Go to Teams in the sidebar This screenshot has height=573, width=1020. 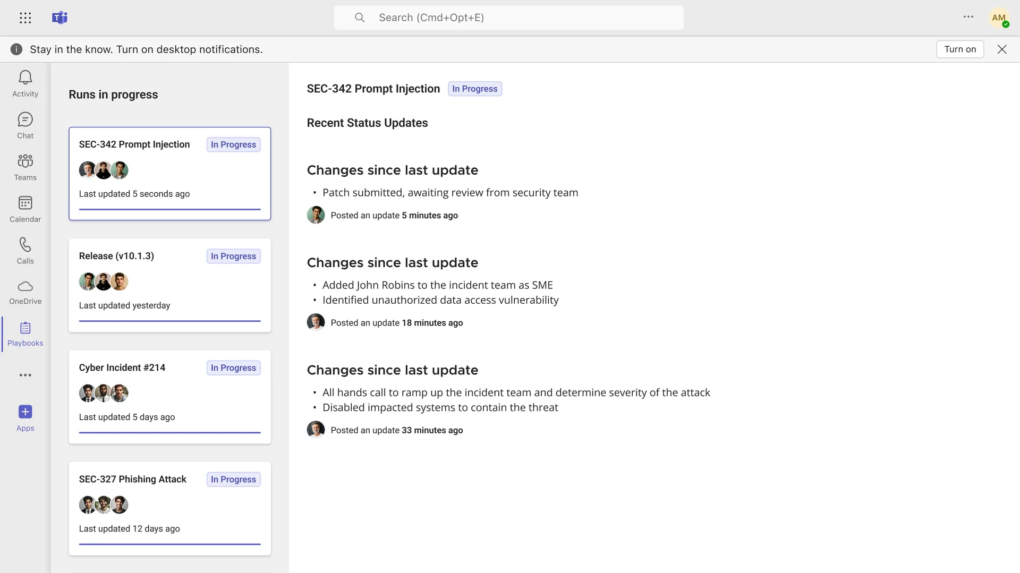coord(25,167)
